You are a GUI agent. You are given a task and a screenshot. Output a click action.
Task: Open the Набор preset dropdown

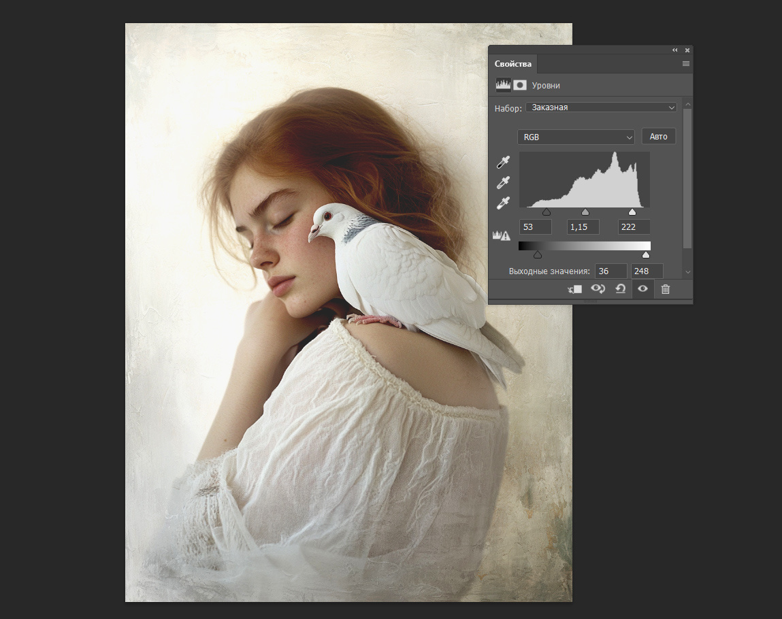[x=602, y=107]
